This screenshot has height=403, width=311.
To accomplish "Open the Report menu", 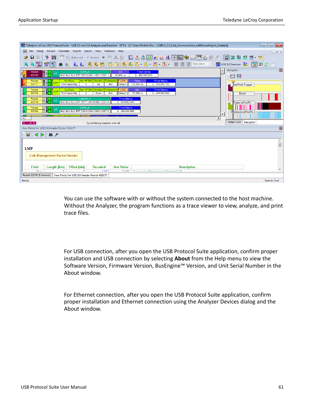I will (x=77, y=51).
